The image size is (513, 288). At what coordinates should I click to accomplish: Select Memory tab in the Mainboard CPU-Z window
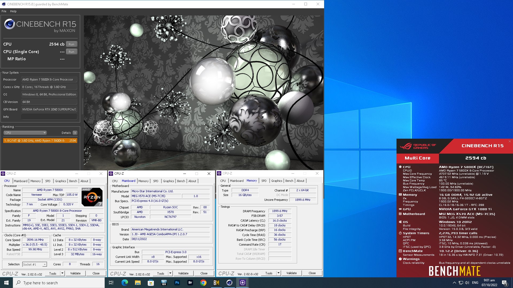(143, 181)
